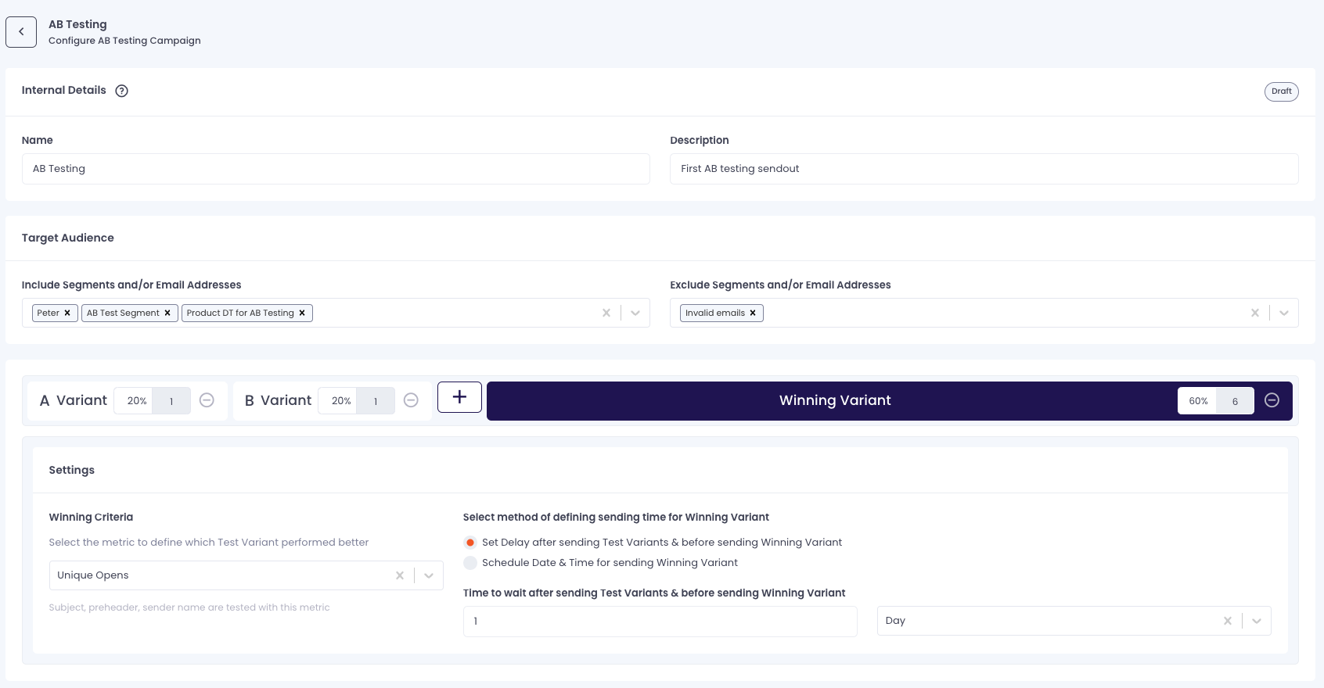The height and width of the screenshot is (688, 1324).
Task: Expand the Exclude Segments dropdown
Action: [x=1284, y=313]
